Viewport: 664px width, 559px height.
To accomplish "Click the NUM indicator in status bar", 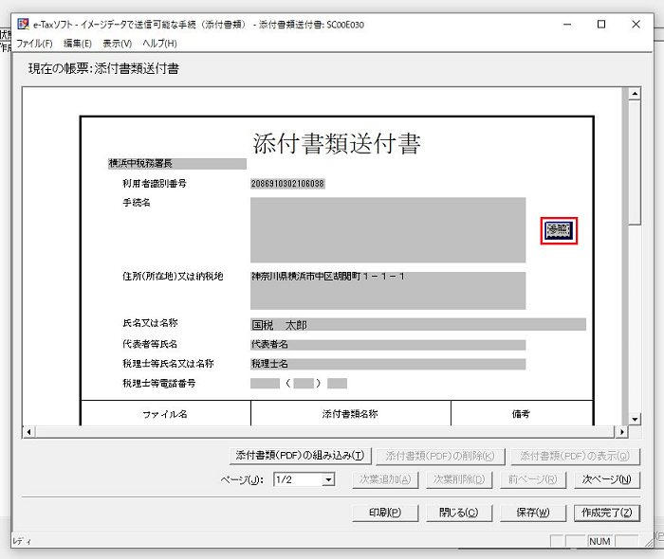I will [599, 541].
